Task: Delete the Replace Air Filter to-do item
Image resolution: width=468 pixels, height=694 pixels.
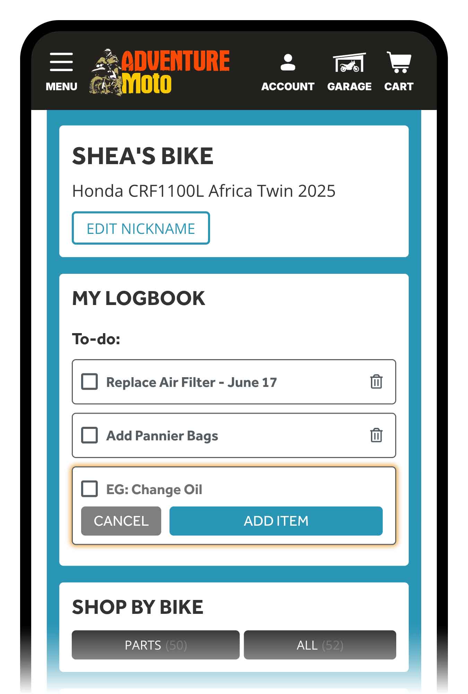Action: click(376, 382)
